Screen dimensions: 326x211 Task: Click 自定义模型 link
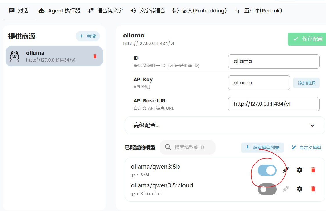[x=306, y=147]
